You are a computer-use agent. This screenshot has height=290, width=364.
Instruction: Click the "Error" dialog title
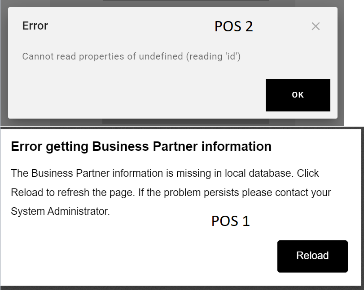tap(35, 26)
